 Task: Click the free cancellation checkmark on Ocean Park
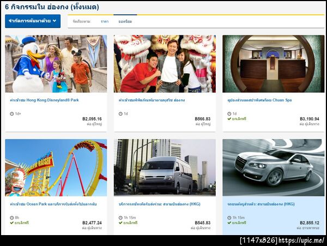click(12, 223)
